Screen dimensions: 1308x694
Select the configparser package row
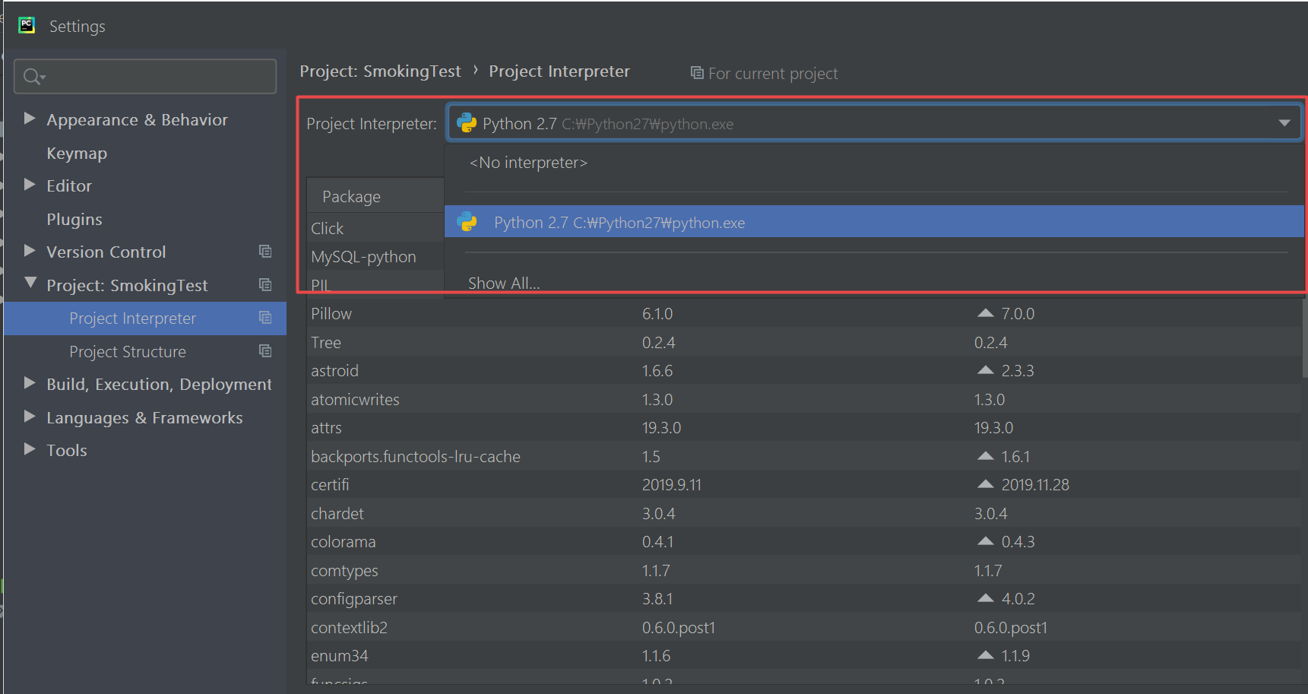(804, 598)
